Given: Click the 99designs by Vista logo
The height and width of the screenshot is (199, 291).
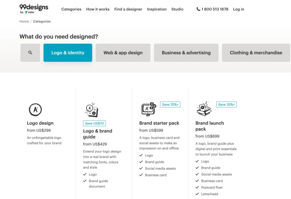Looking at the screenshot, I should pyautogui.click(x=34, y=9).
